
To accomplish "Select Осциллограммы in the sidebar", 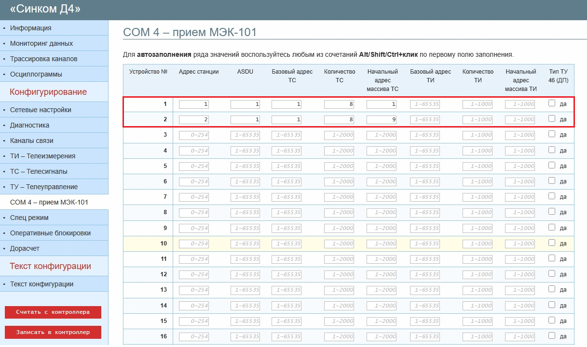I will coord(36,74).
